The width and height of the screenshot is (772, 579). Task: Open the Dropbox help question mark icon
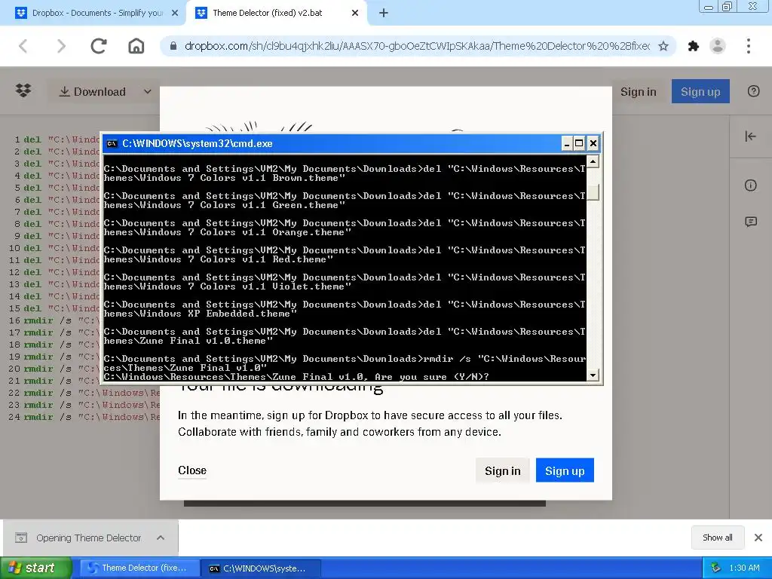[753, 91]
